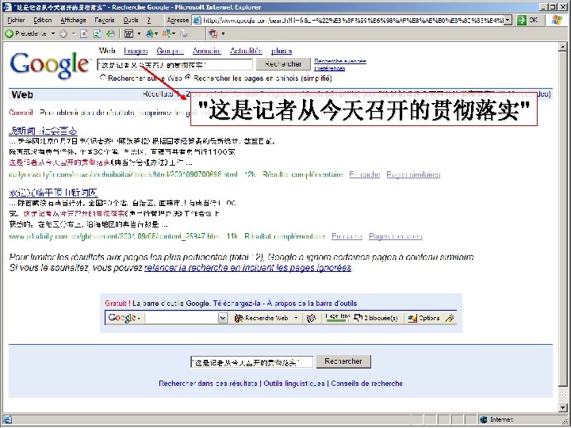Screen dimensions: 571x428
Task: Click the Home page icon in toolbar
Action: click(110, 34)
